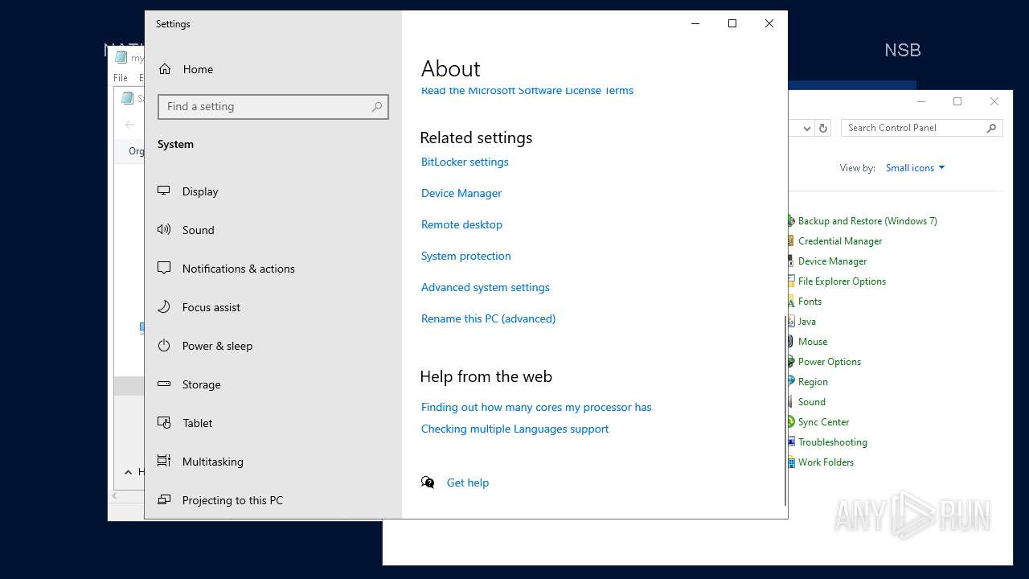Open Checking multiple Languages support link
Viewport: 1029px width, 579px height.
pos(514,429)
